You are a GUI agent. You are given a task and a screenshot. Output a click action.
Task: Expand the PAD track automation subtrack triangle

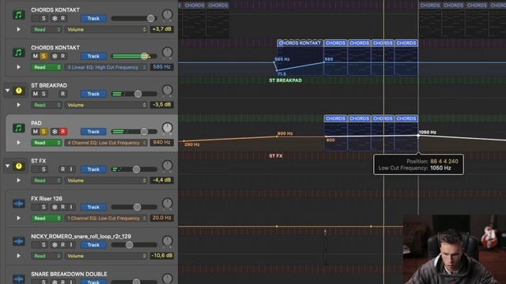coord(19,143)
